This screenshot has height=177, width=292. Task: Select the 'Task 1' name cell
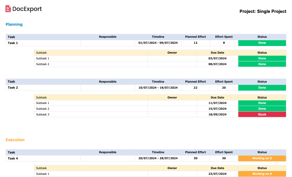click(43, 43)
